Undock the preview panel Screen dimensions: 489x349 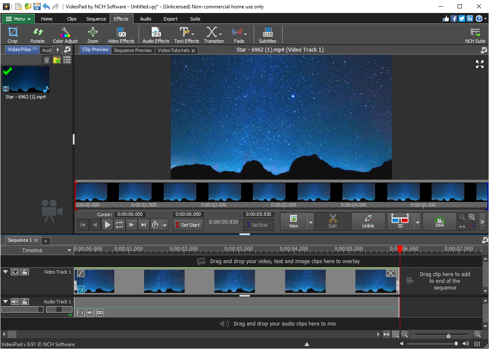(484, 49)
